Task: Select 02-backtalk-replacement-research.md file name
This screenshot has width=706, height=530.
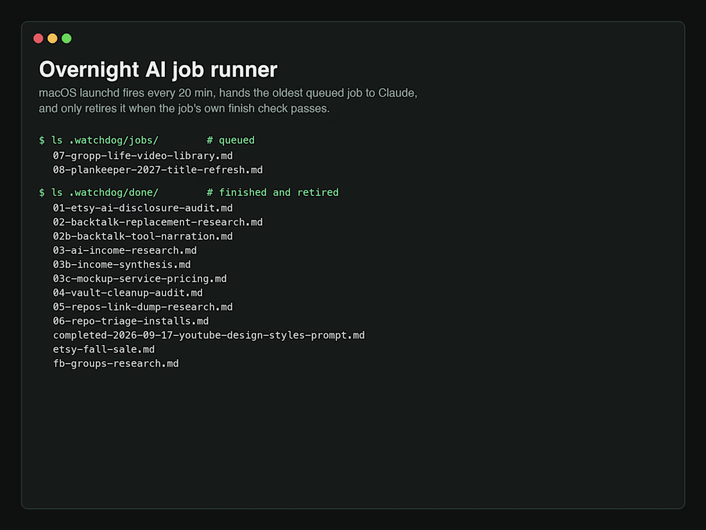Action: (x=158, y=222)
